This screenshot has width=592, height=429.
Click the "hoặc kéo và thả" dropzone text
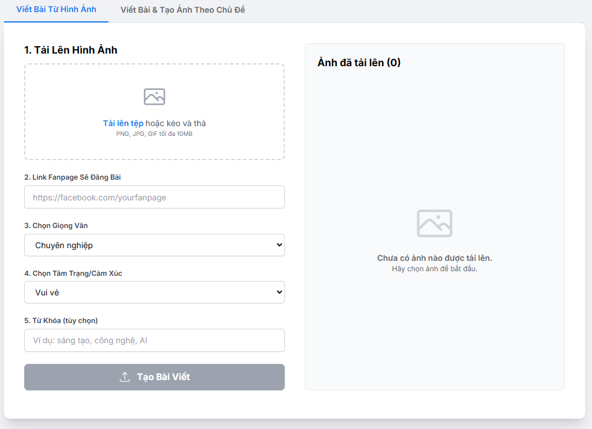(176, 123)
